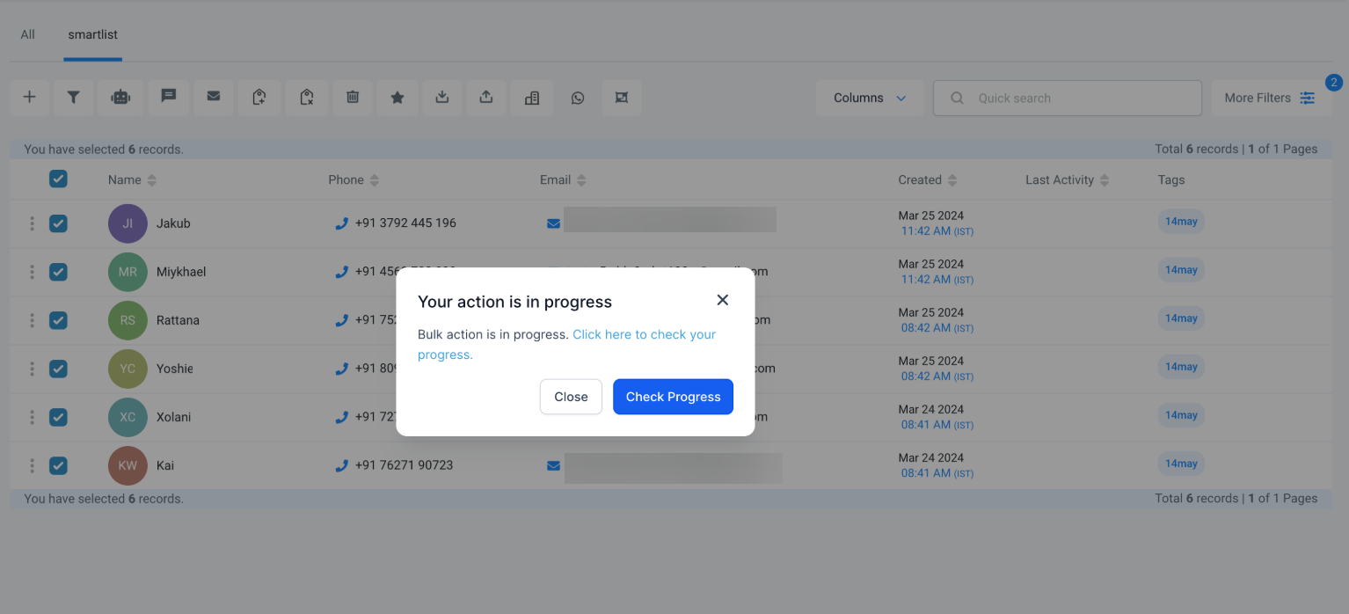Click the robot automation icon
1349x614 pixels.
(x=120, y=98)
